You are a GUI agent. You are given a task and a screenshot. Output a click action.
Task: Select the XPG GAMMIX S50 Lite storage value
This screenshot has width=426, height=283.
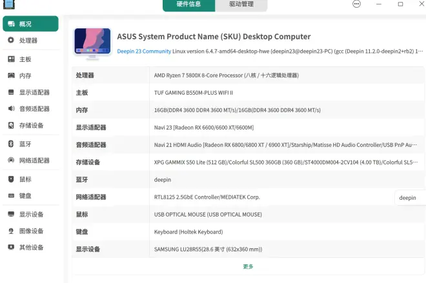tap(286, 162)
